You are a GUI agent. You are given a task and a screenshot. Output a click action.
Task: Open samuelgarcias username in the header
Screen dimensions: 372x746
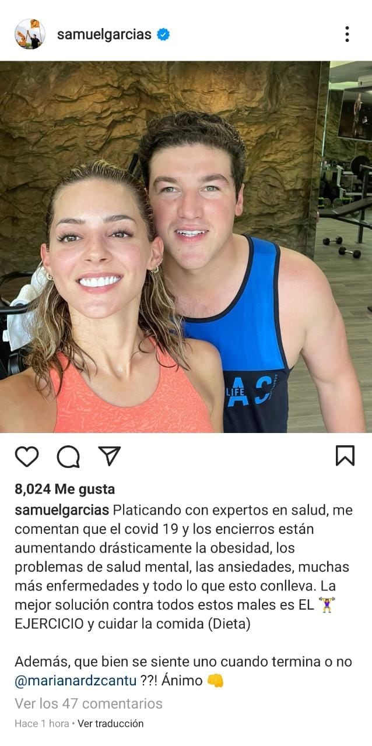point(104,34)
